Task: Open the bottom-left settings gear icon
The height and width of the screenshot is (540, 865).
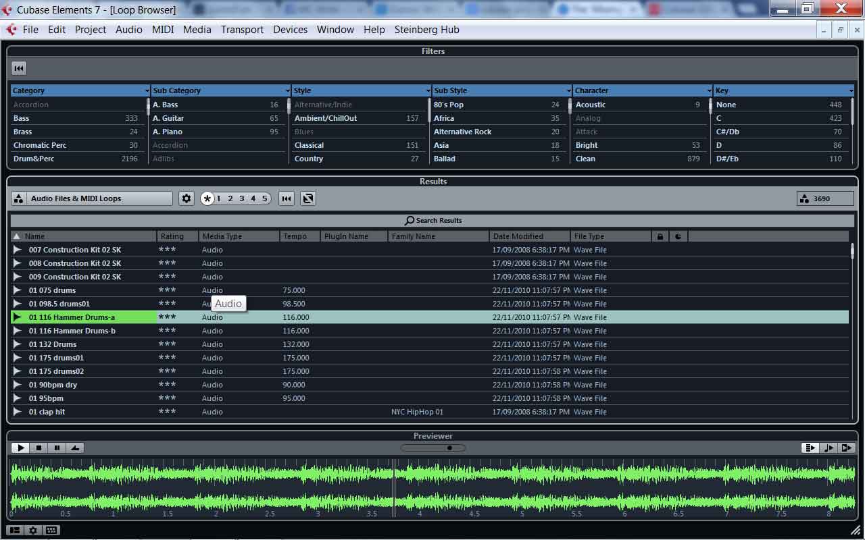Action: (x=32, y=531)
